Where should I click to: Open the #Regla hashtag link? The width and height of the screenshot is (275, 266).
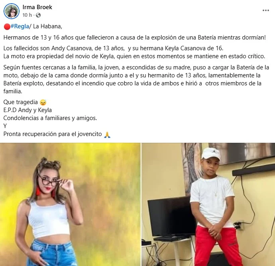[x=20, y=26]
